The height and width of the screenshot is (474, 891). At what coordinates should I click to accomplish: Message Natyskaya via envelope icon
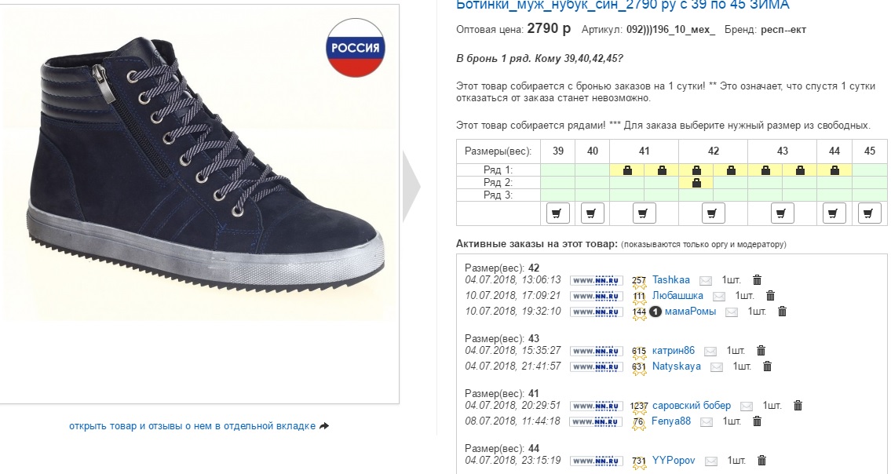coord(716,366)
